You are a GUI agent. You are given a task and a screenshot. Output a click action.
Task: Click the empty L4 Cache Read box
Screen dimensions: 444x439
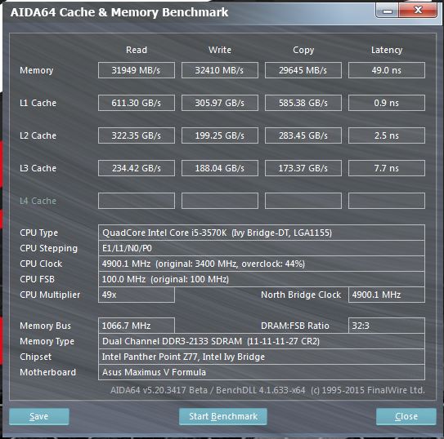tap(137, 201)
